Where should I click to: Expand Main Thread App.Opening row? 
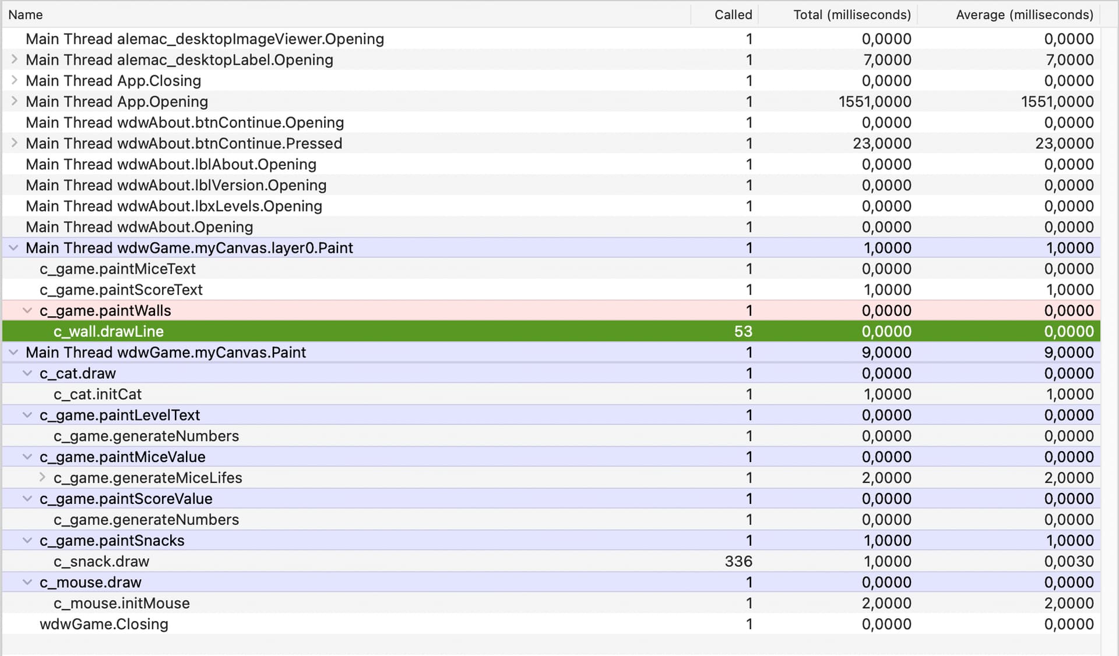pos(15,101)
